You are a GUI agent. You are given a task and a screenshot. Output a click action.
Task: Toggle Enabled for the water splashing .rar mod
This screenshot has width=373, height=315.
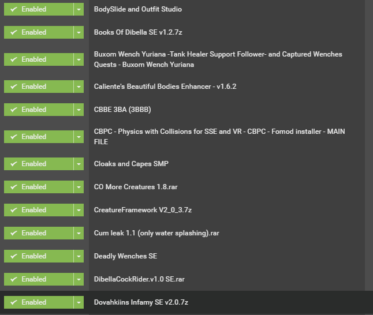pos(39,233)
